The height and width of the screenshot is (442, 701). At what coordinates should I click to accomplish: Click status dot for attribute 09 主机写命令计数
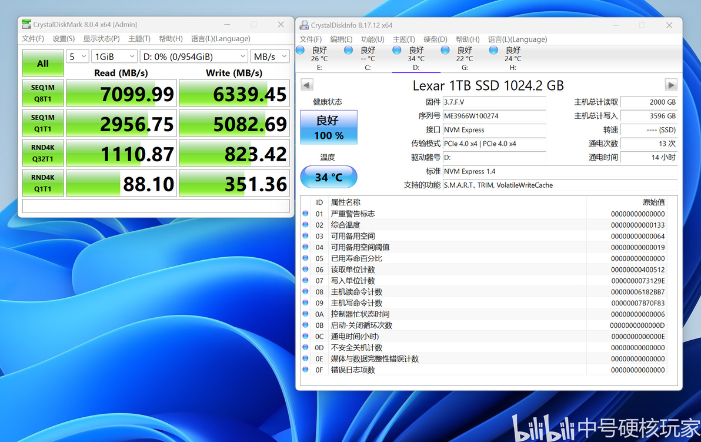305,303
